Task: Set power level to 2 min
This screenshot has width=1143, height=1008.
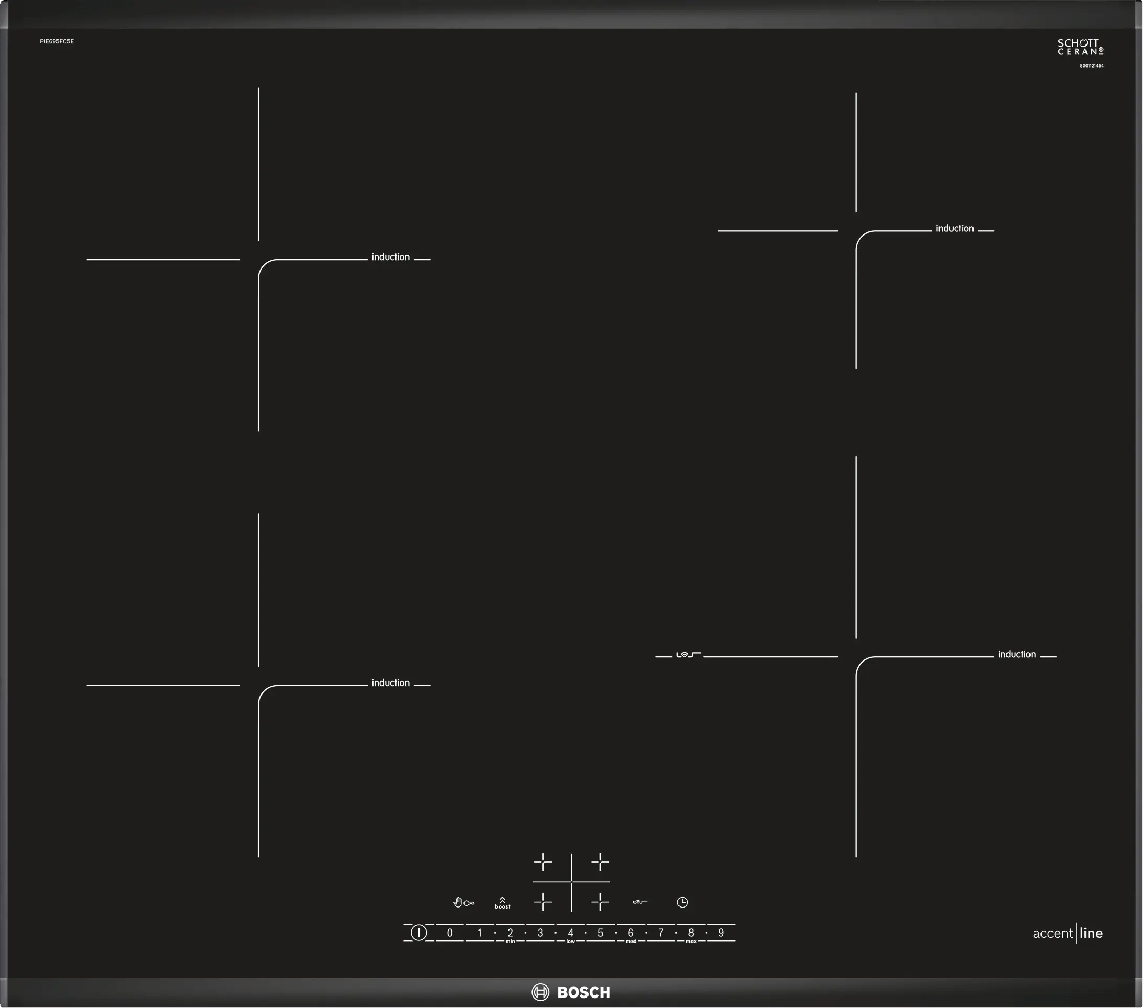Action: [510, 933]
